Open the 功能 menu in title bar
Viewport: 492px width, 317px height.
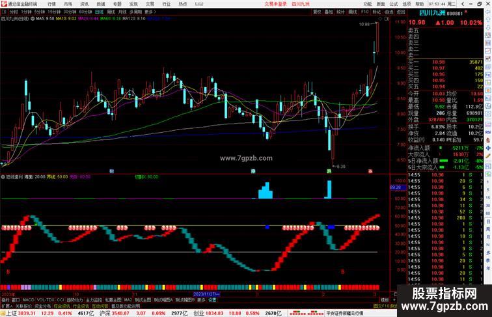368,4
